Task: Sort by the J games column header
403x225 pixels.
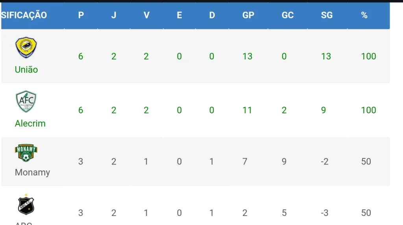Action: pyautogui.click(x=114, y=15)
